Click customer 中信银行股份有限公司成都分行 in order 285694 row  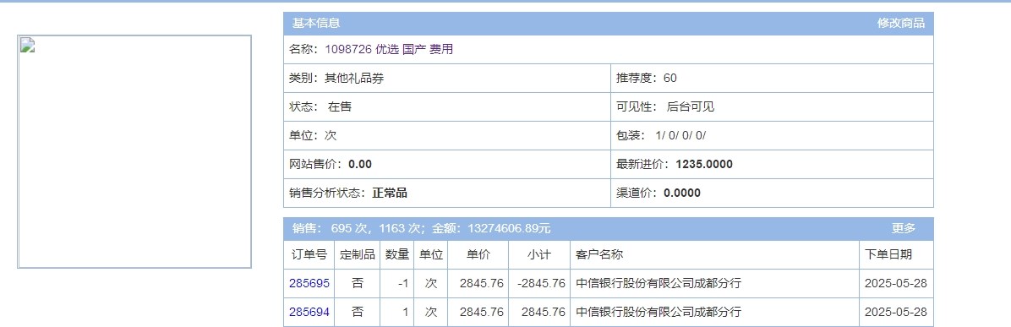coord(659,312)
